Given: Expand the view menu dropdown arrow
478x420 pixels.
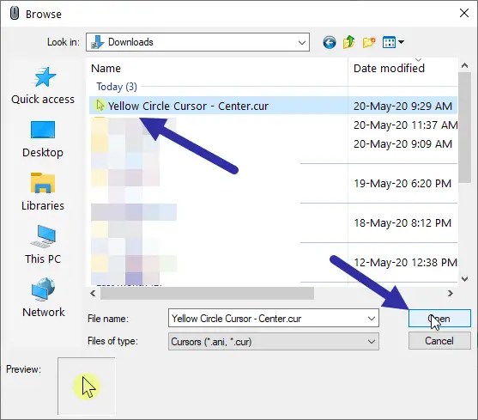Looking at the screenshot, I should (401, 42).
